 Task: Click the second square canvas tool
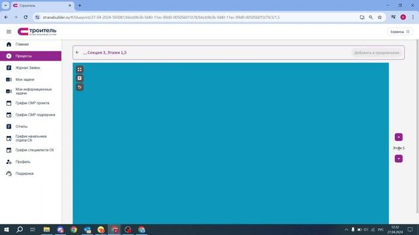[x=79, y=78]
